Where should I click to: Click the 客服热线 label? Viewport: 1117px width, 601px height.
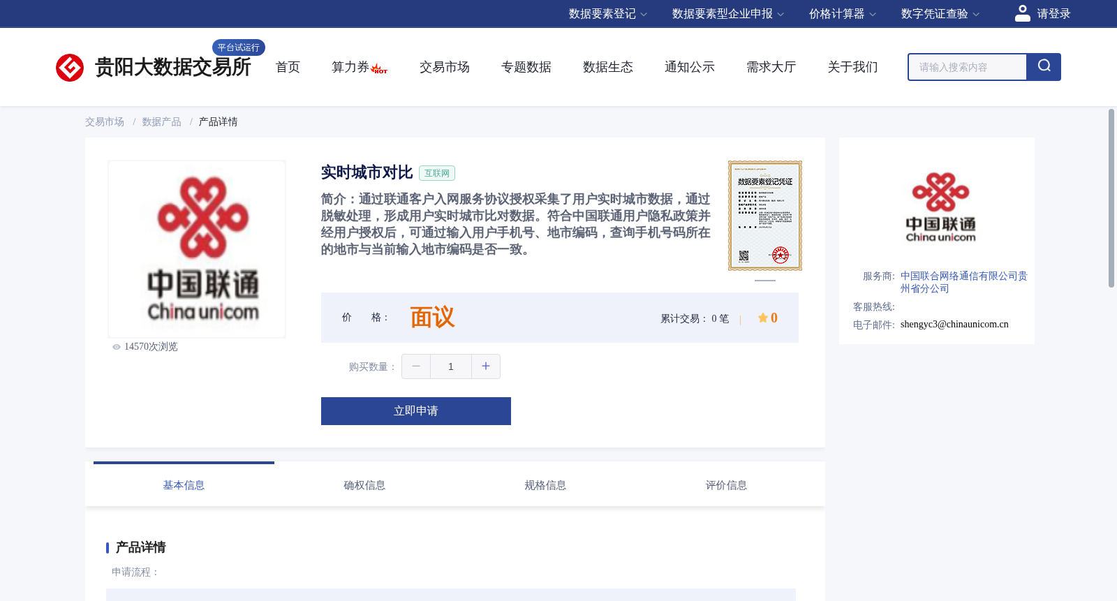click(874, 307)
